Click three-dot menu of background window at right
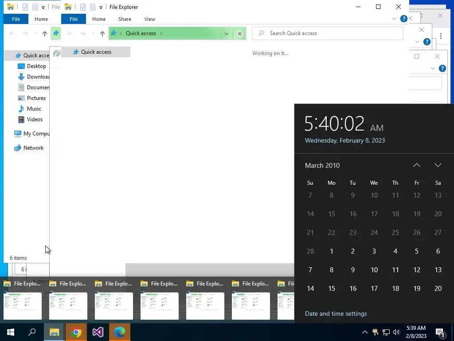Viewport: 454px width, 341px height. coord(441,36)
